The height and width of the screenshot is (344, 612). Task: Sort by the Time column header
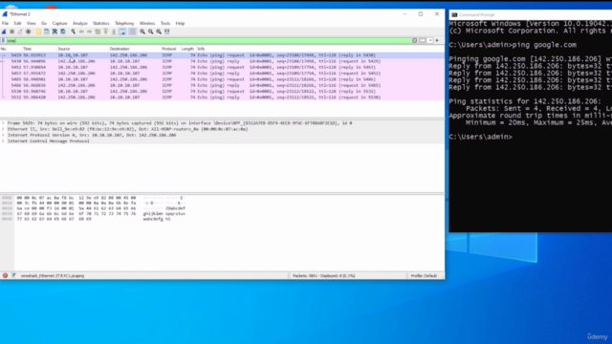[39, 49]
